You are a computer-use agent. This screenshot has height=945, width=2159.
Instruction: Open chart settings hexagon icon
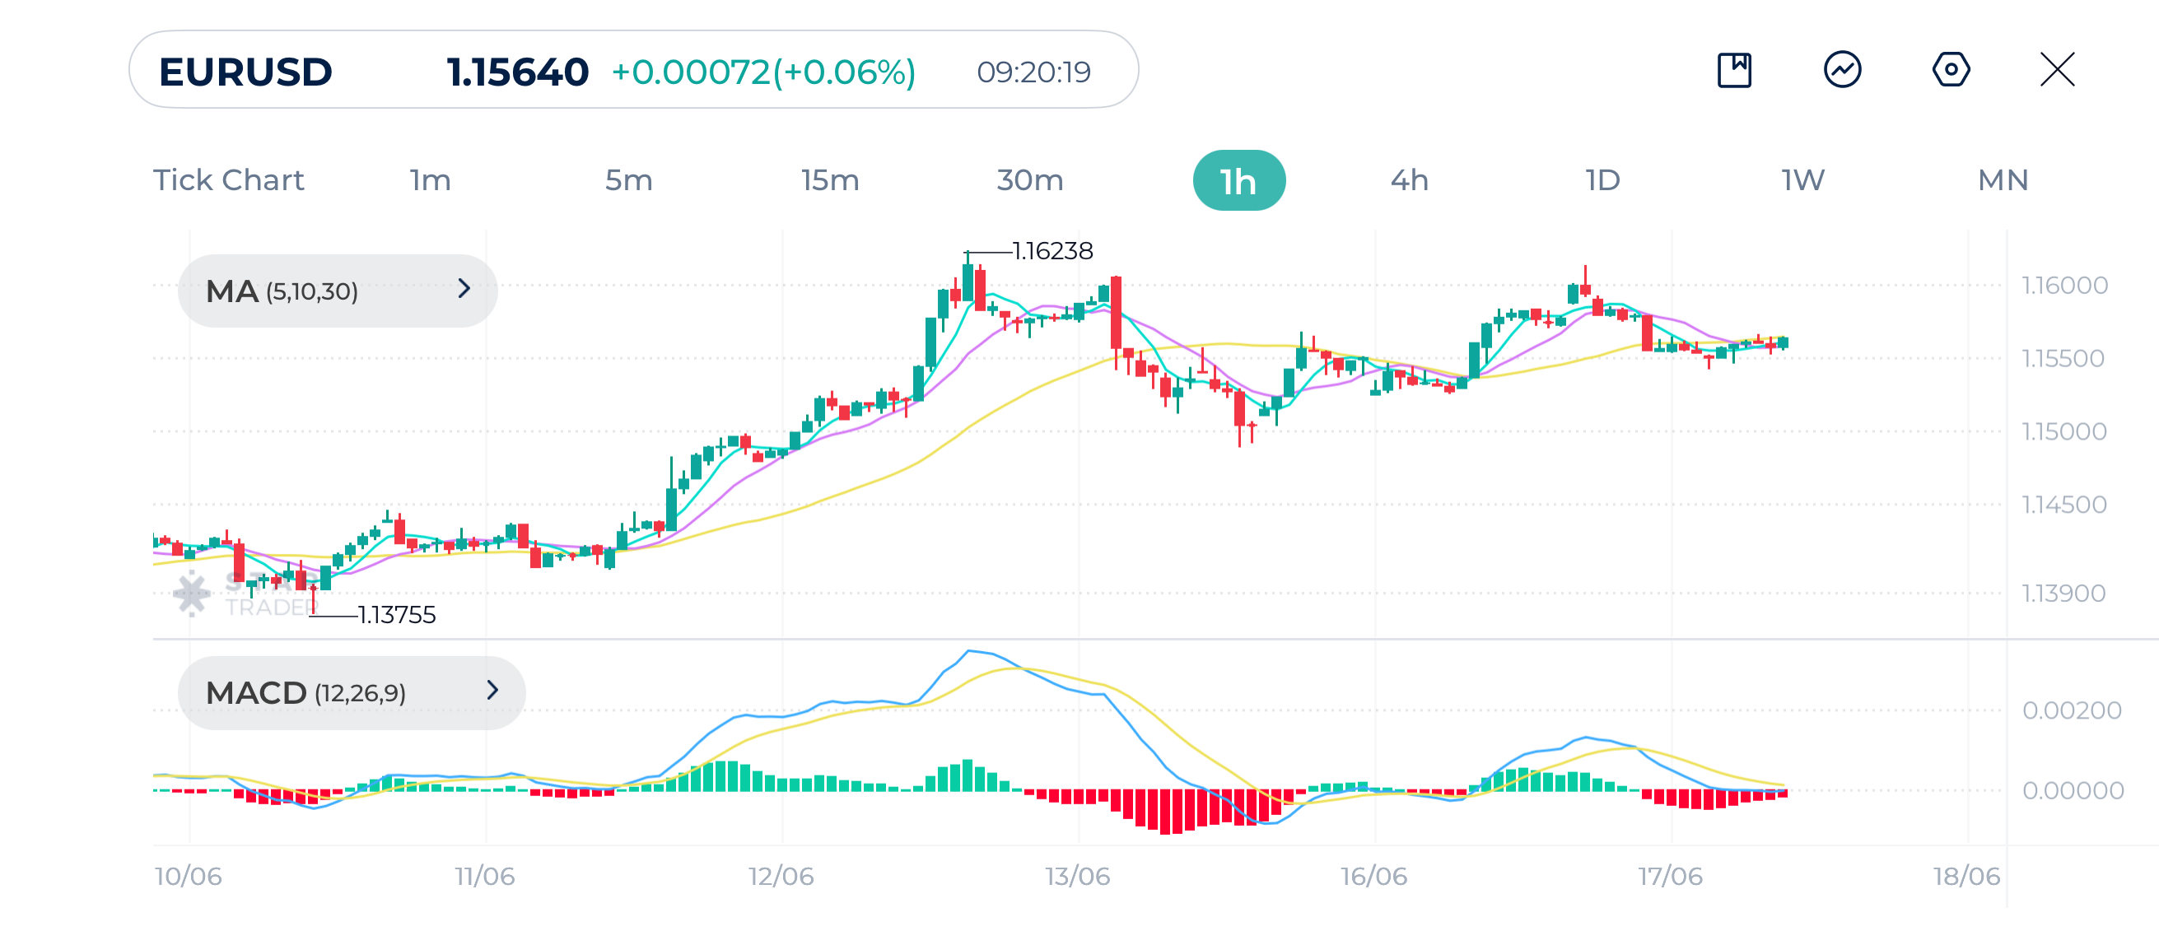pyautogui.click(x=1951, y=69)
